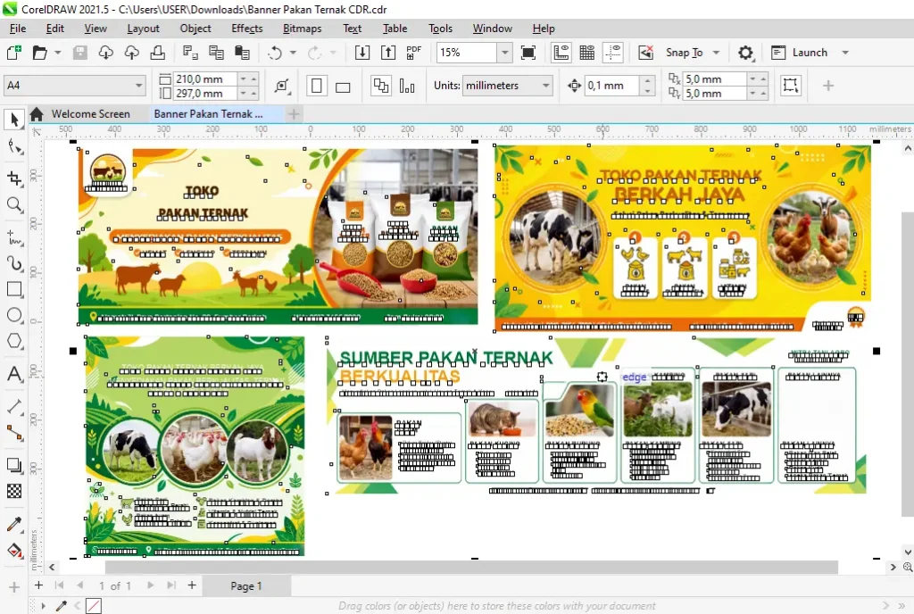
Task: Toggle snapping off icon
Action: click(645, 53)
